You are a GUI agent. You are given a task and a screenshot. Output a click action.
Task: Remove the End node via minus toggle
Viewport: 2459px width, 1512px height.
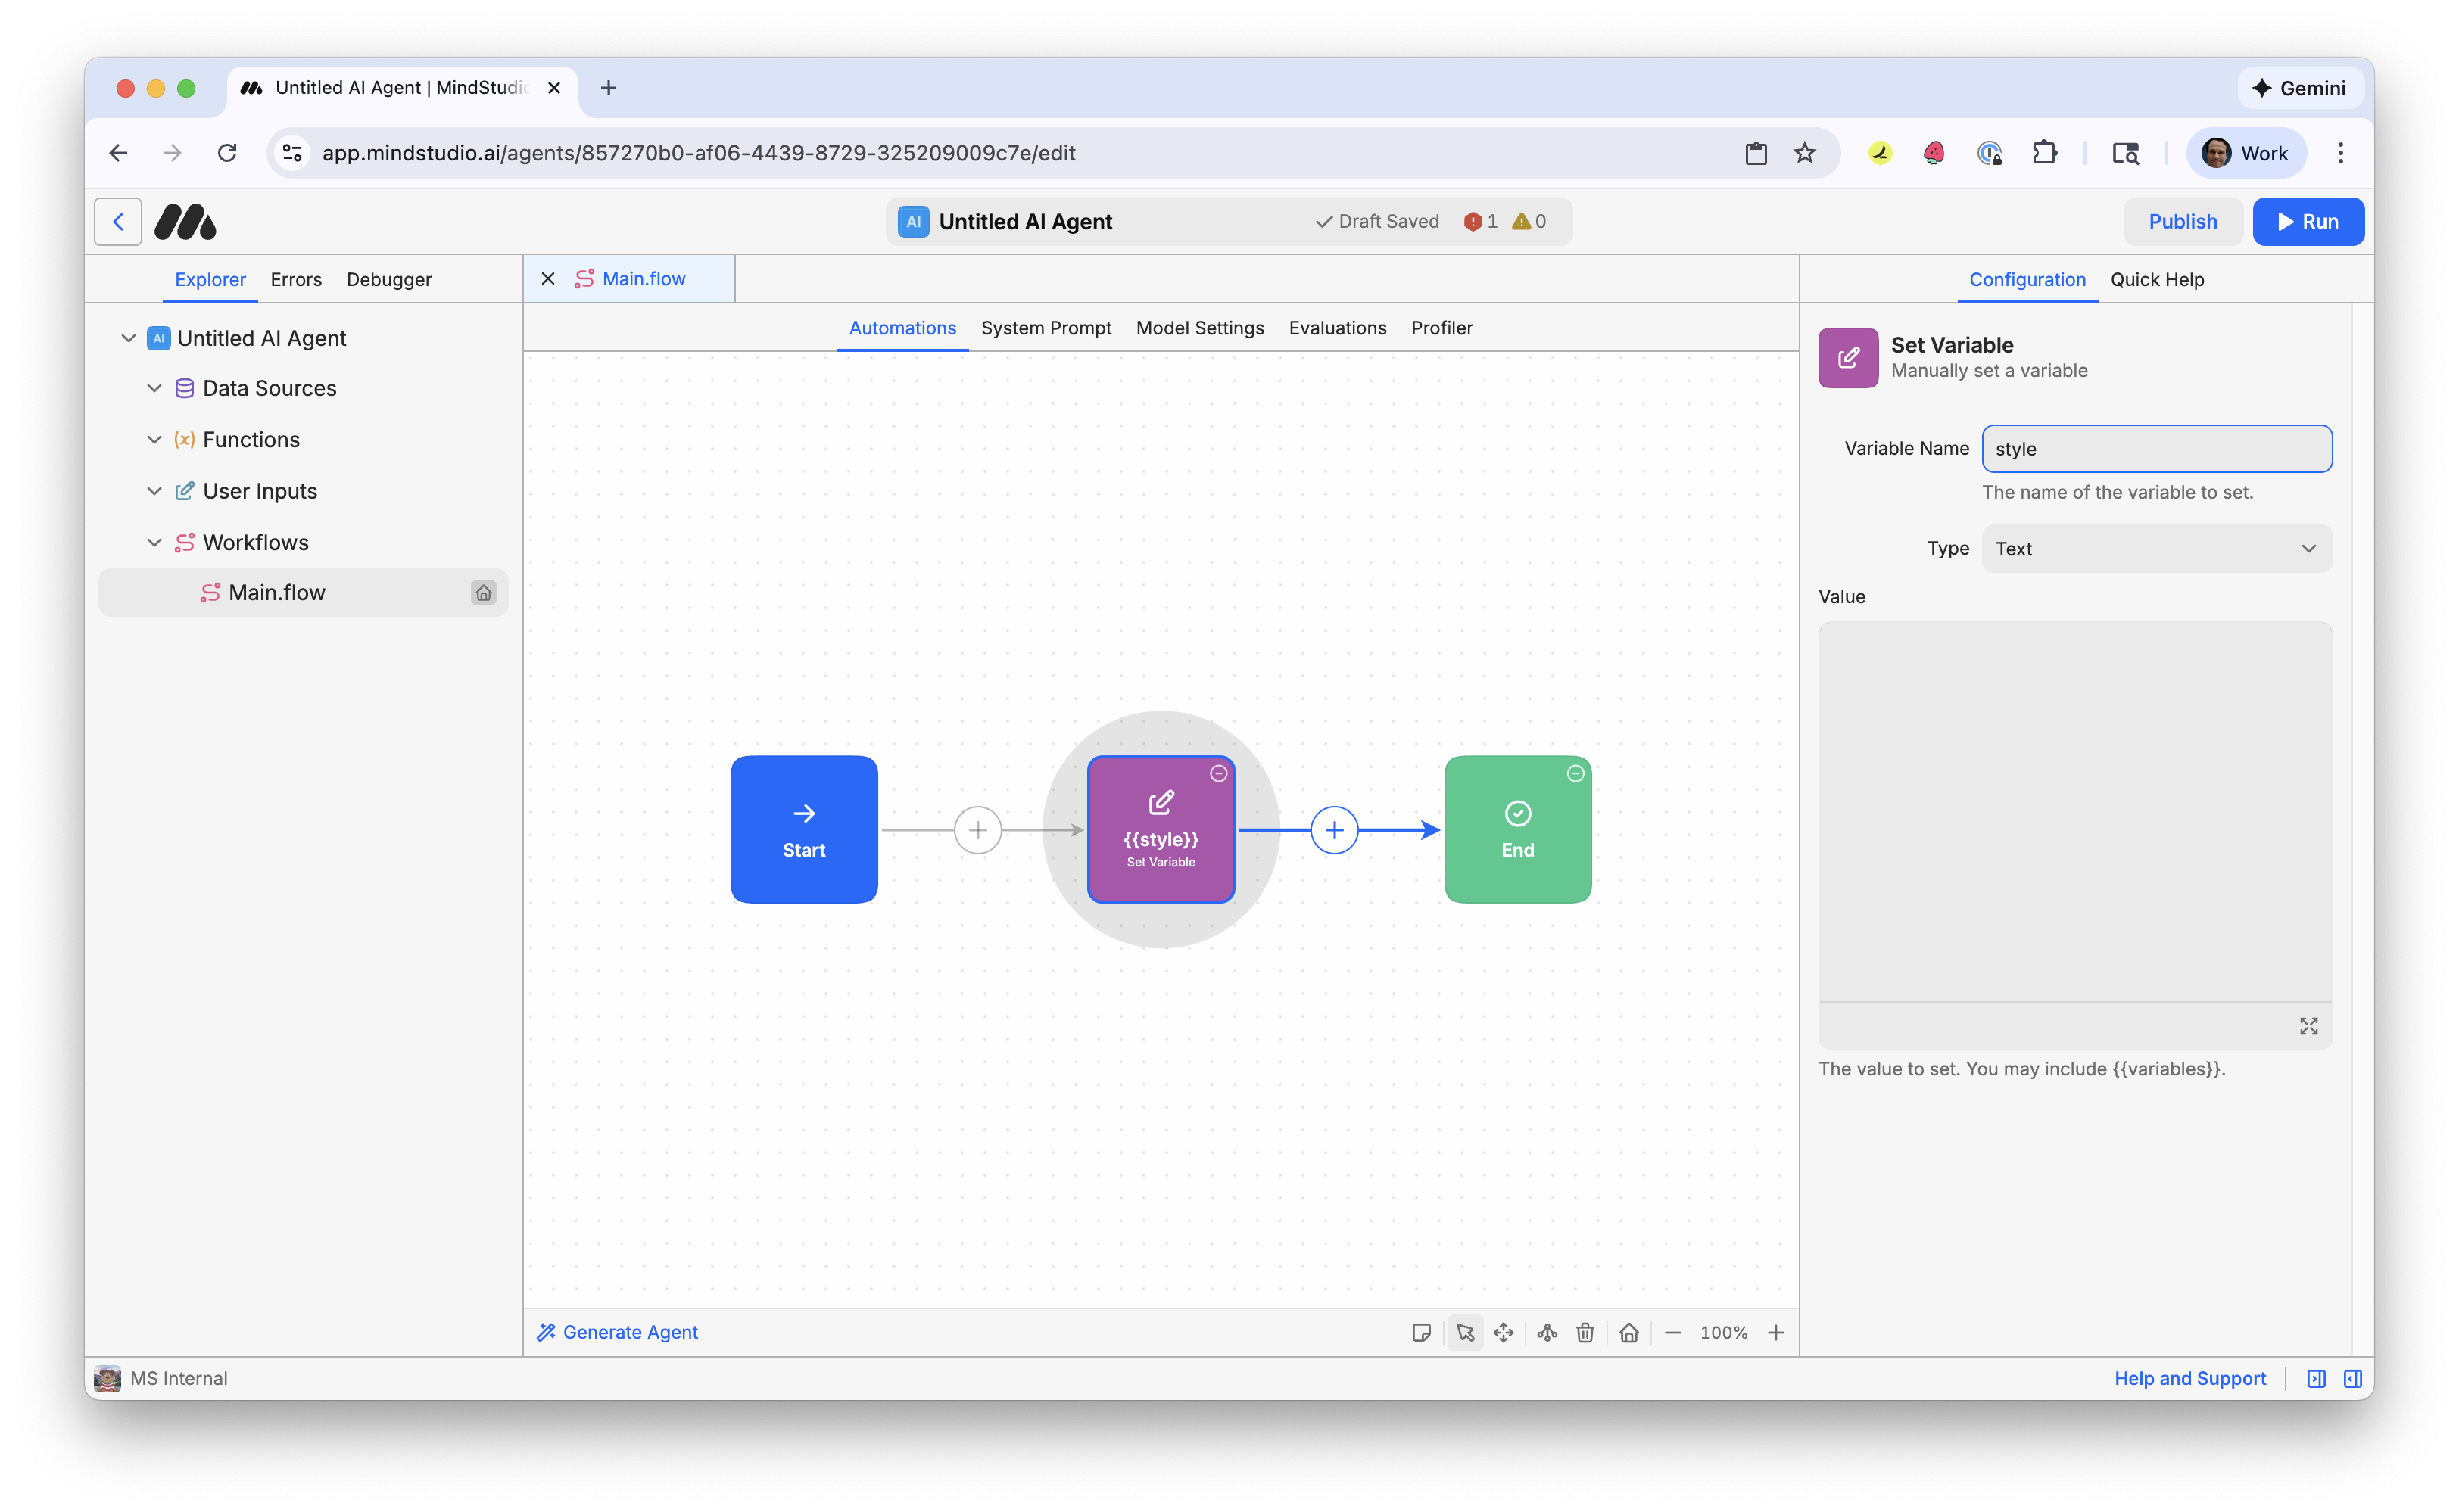[1575, 773]
